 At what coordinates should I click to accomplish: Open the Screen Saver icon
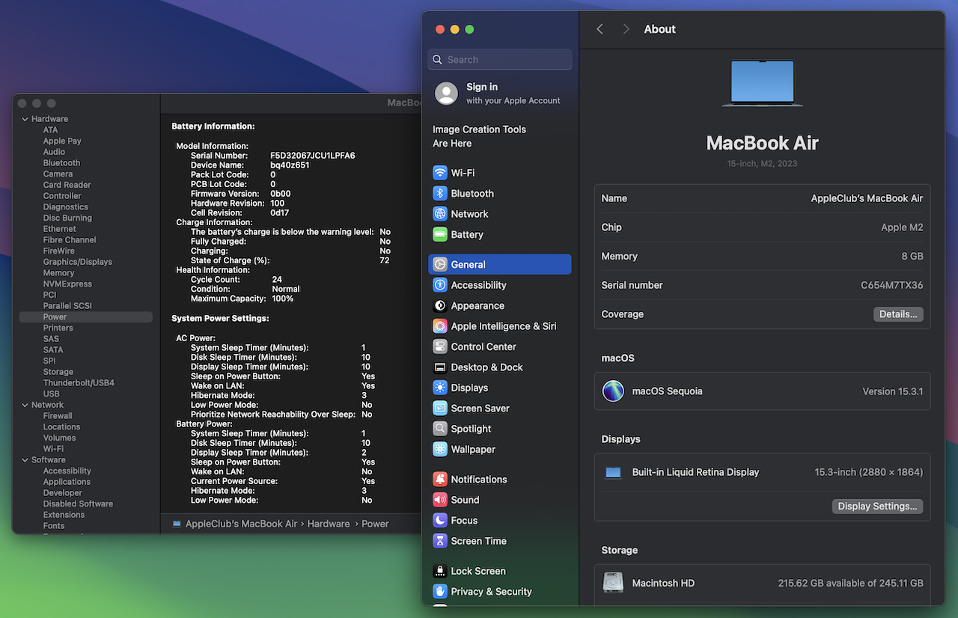[440, 409]
